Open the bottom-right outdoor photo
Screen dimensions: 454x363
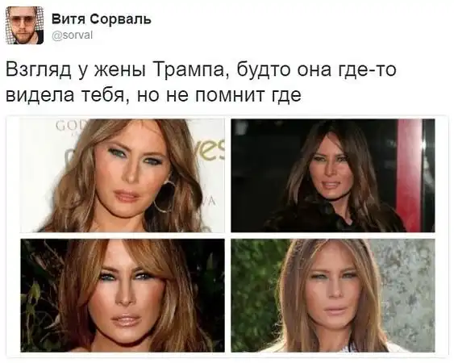pyautogui.click(x=333, y=295)
